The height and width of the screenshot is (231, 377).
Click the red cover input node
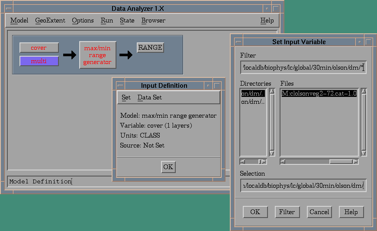[x=39, y=48]
